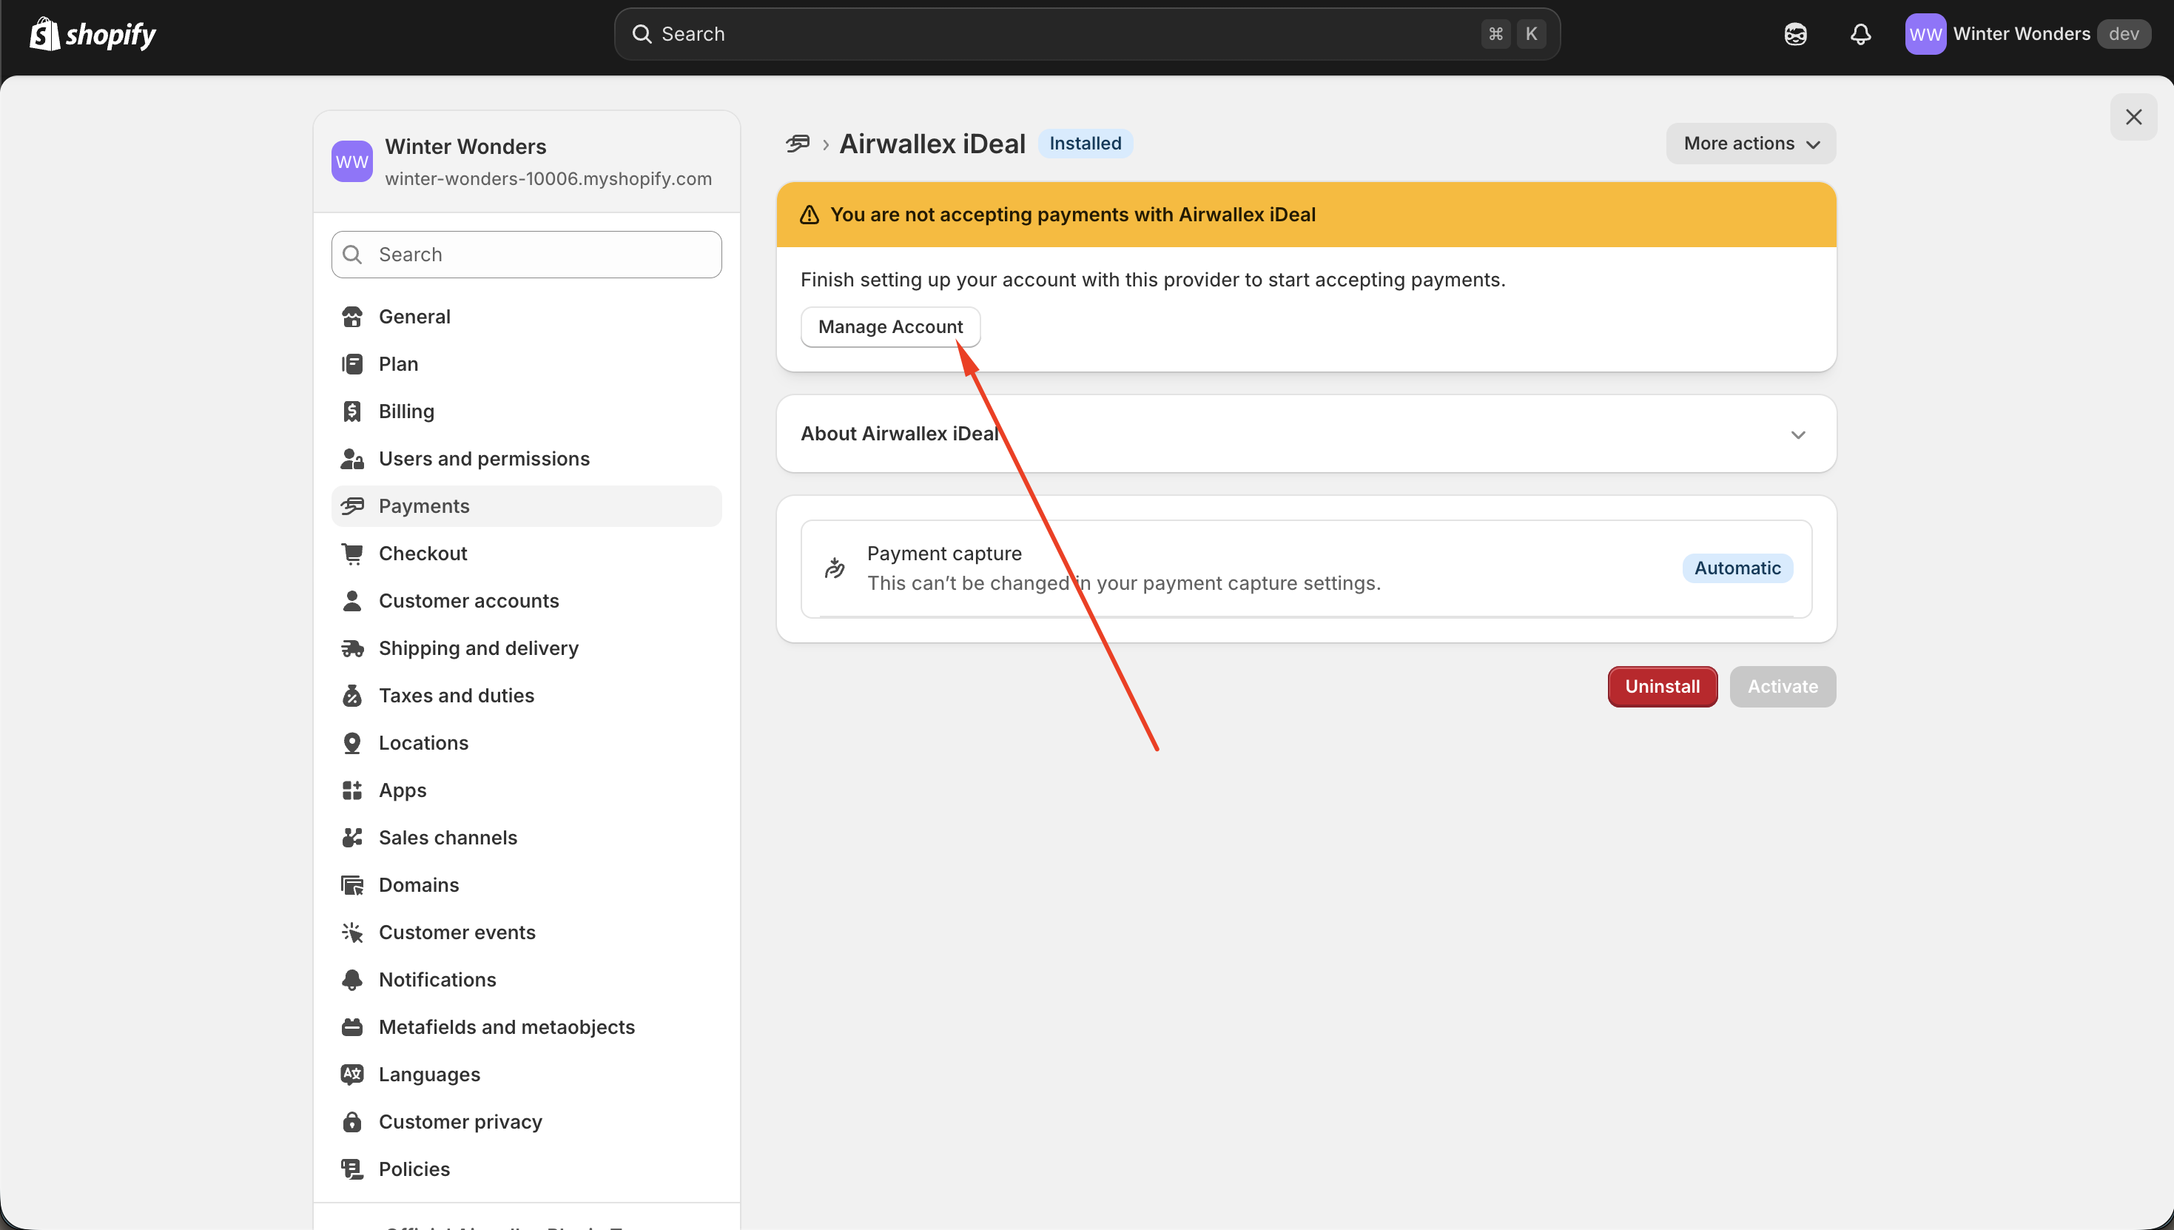This screenshot has height=1230, width=2174.
Task: Click the Airwallex iDeal provider icon in breadcrumb
Action: [x=797, y=143]
